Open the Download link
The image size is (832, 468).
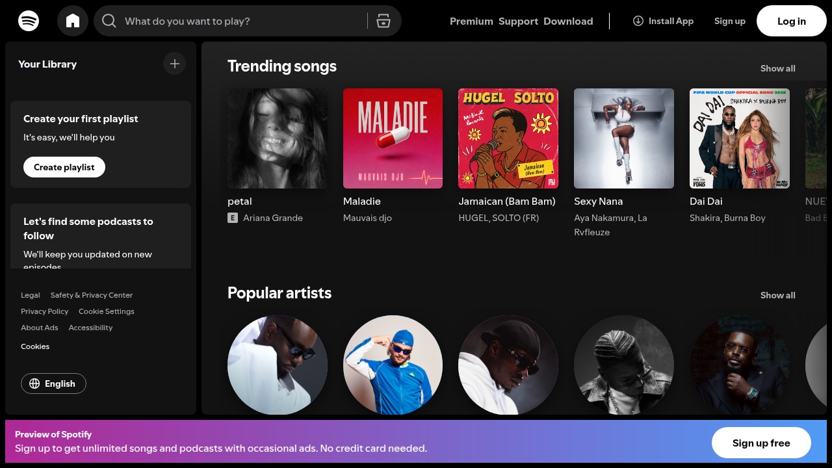click(x=568, y=21)
